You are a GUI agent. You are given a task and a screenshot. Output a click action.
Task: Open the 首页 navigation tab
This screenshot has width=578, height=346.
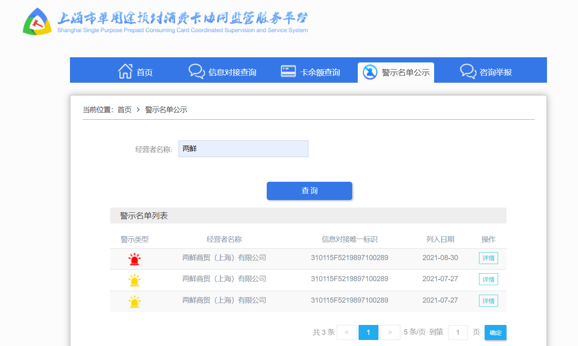click(x=136, y=71)
